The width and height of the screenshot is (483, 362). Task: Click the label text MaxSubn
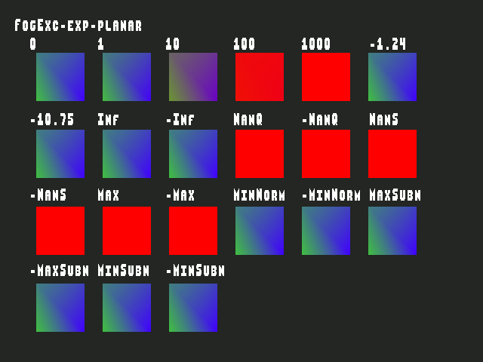[x=395, y=195]
